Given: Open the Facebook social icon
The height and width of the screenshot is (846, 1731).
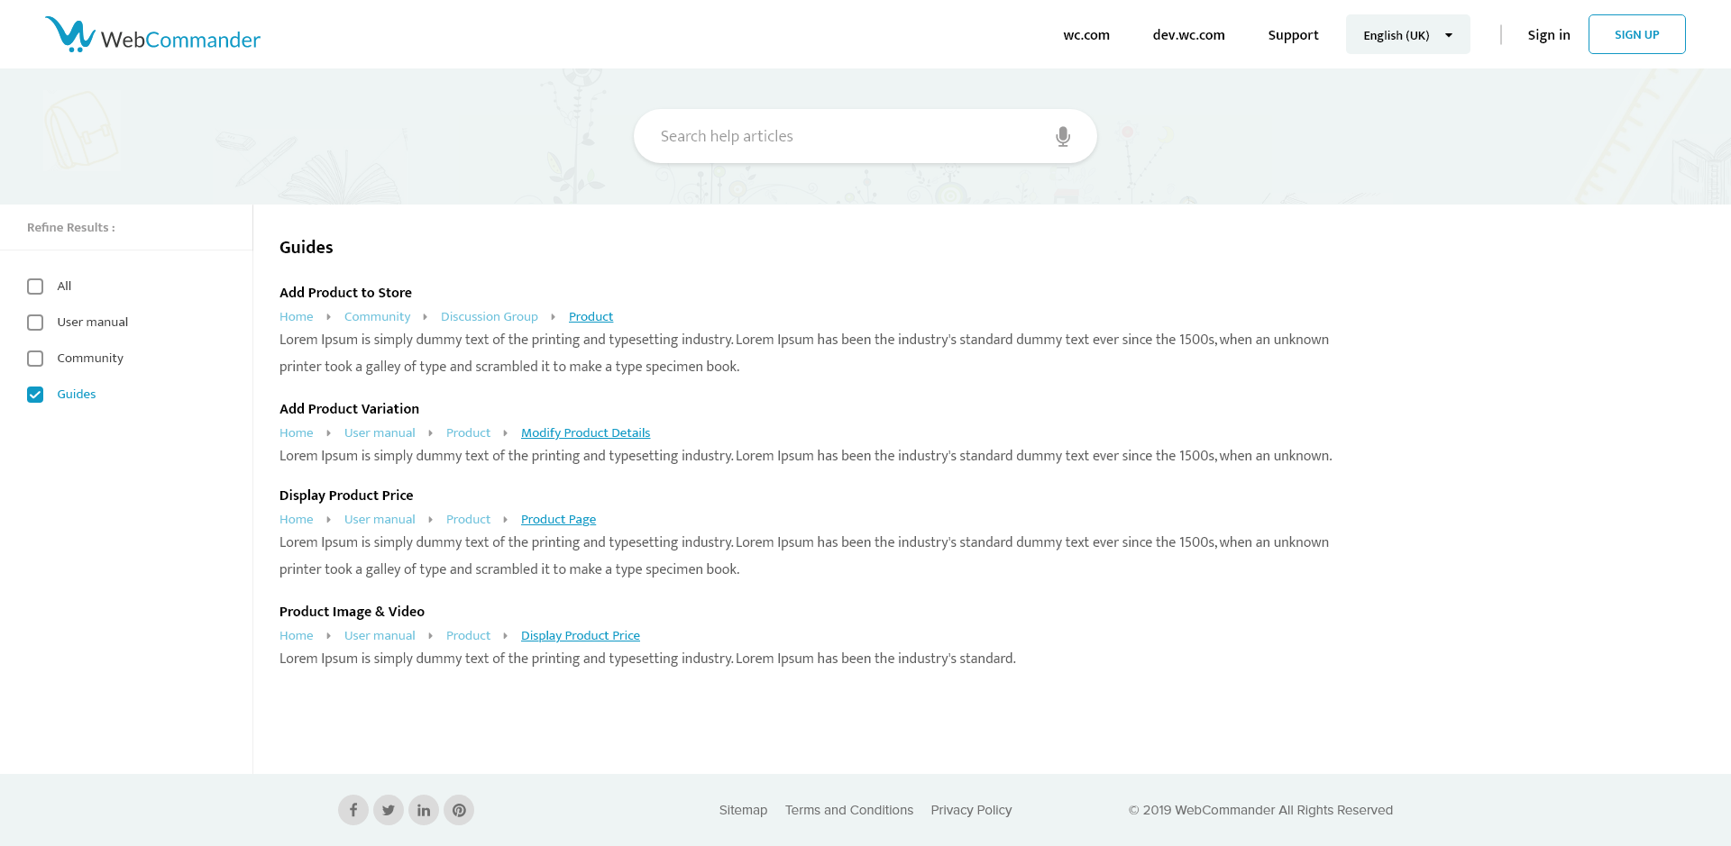Looking at the screenshot, I should [353, 810].
